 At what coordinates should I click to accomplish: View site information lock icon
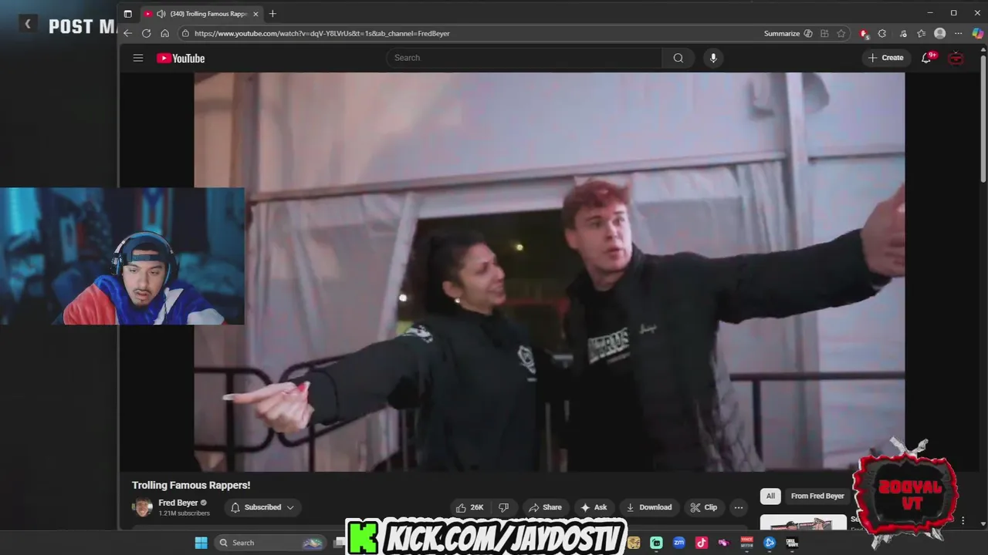[185, 33]
